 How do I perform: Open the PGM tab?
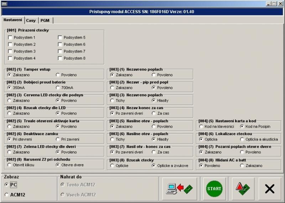[45, 21]
